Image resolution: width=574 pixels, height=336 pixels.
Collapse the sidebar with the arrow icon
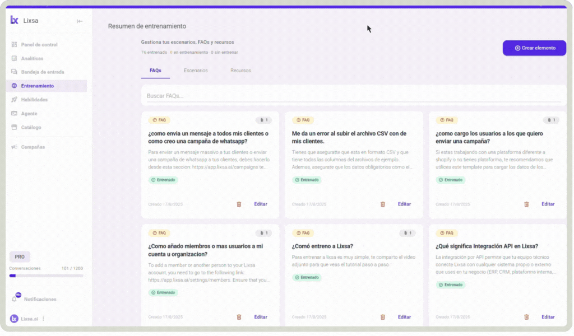tap(80, 21)
